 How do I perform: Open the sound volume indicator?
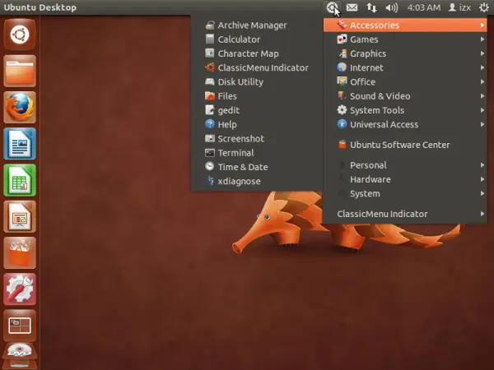[x=392, y=7]
